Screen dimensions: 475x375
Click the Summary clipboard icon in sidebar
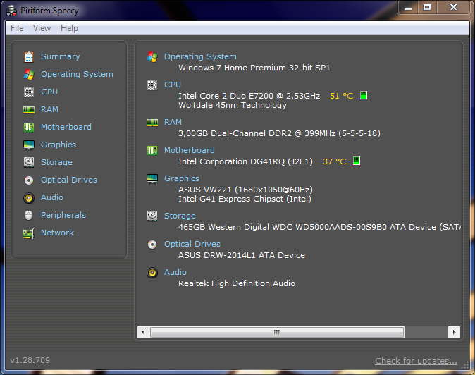[x=29, y=56]
